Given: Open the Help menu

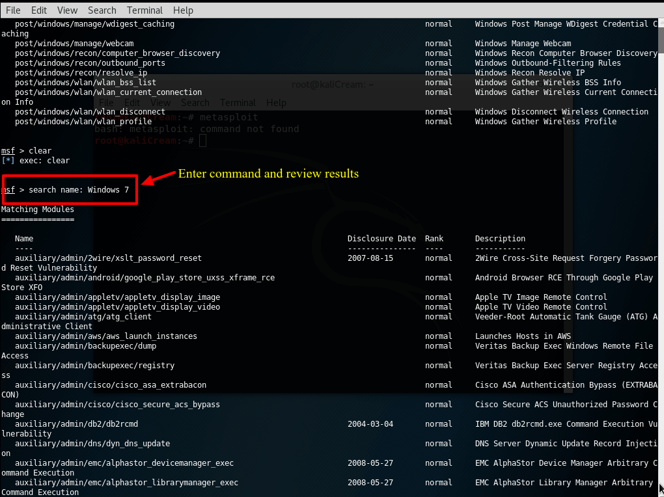Looking at the screenshot, I should (x=183, y=10).
